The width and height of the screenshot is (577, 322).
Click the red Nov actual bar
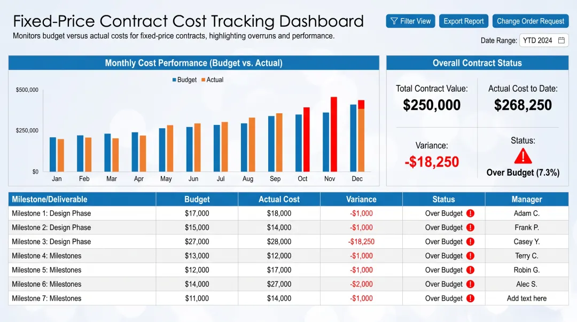click(334, 135)
